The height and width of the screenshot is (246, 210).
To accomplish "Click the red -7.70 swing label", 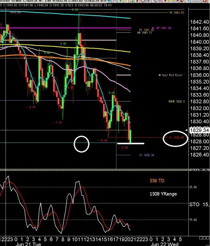I will point(57,122).
